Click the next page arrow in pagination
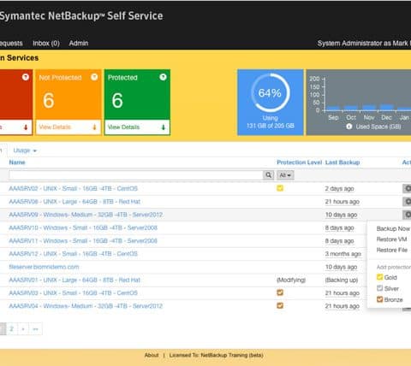This screenshot has height=366, width=411. click(23, 329)
